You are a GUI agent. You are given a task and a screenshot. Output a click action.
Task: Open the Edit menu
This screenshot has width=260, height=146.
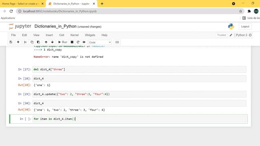[24, 35]
